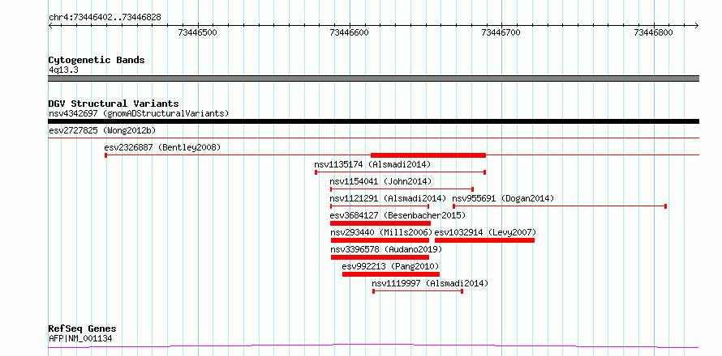
Task: Click ruler position 73446500
Action: click(197, 32)
